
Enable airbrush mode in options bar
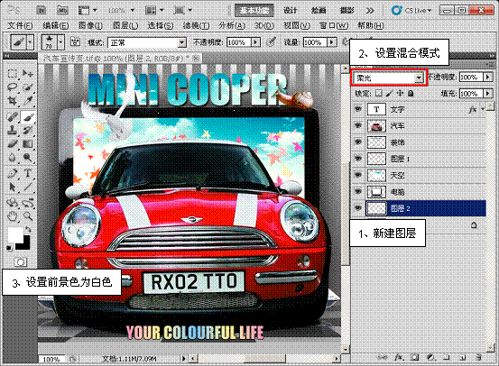pos(346,42)
